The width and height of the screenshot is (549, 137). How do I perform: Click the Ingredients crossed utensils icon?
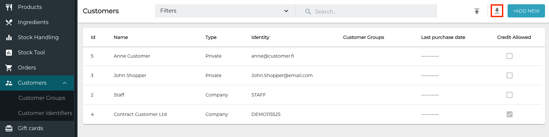click(9, 22)
